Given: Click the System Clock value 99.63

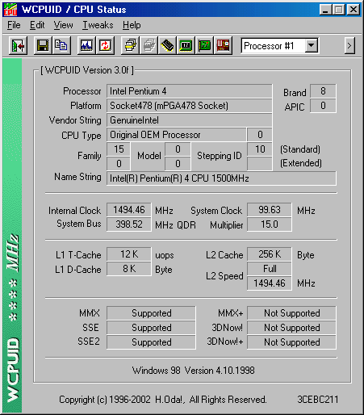Looking at the screenshot, I should (x=270, y=210).
